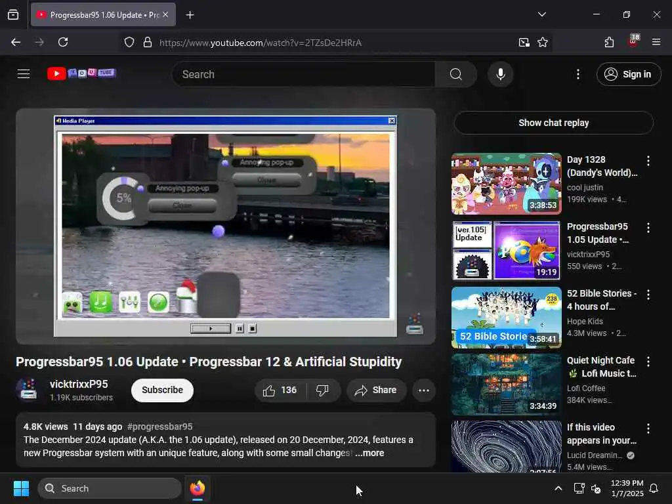This screenshot has height=504, width=672.
Task: Like the video with thumbs up
Action: point(280,390)
